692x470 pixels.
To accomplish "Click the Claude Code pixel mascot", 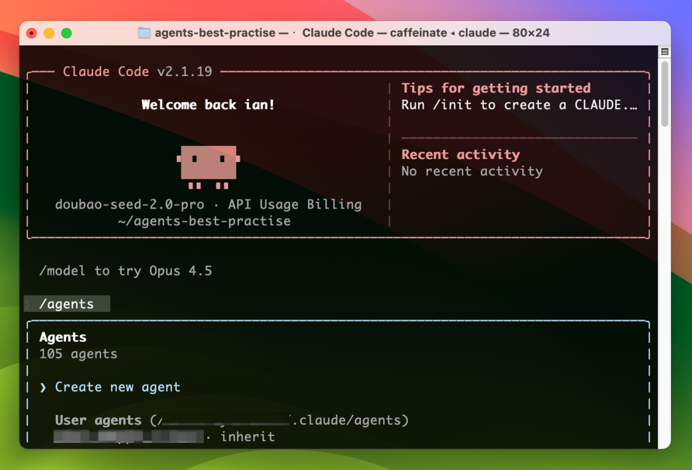I will [x=208, y=167].
